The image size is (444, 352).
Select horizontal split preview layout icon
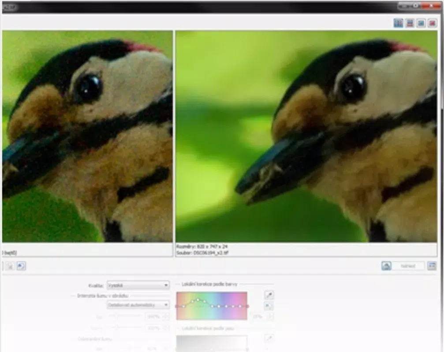click(410, 23)
